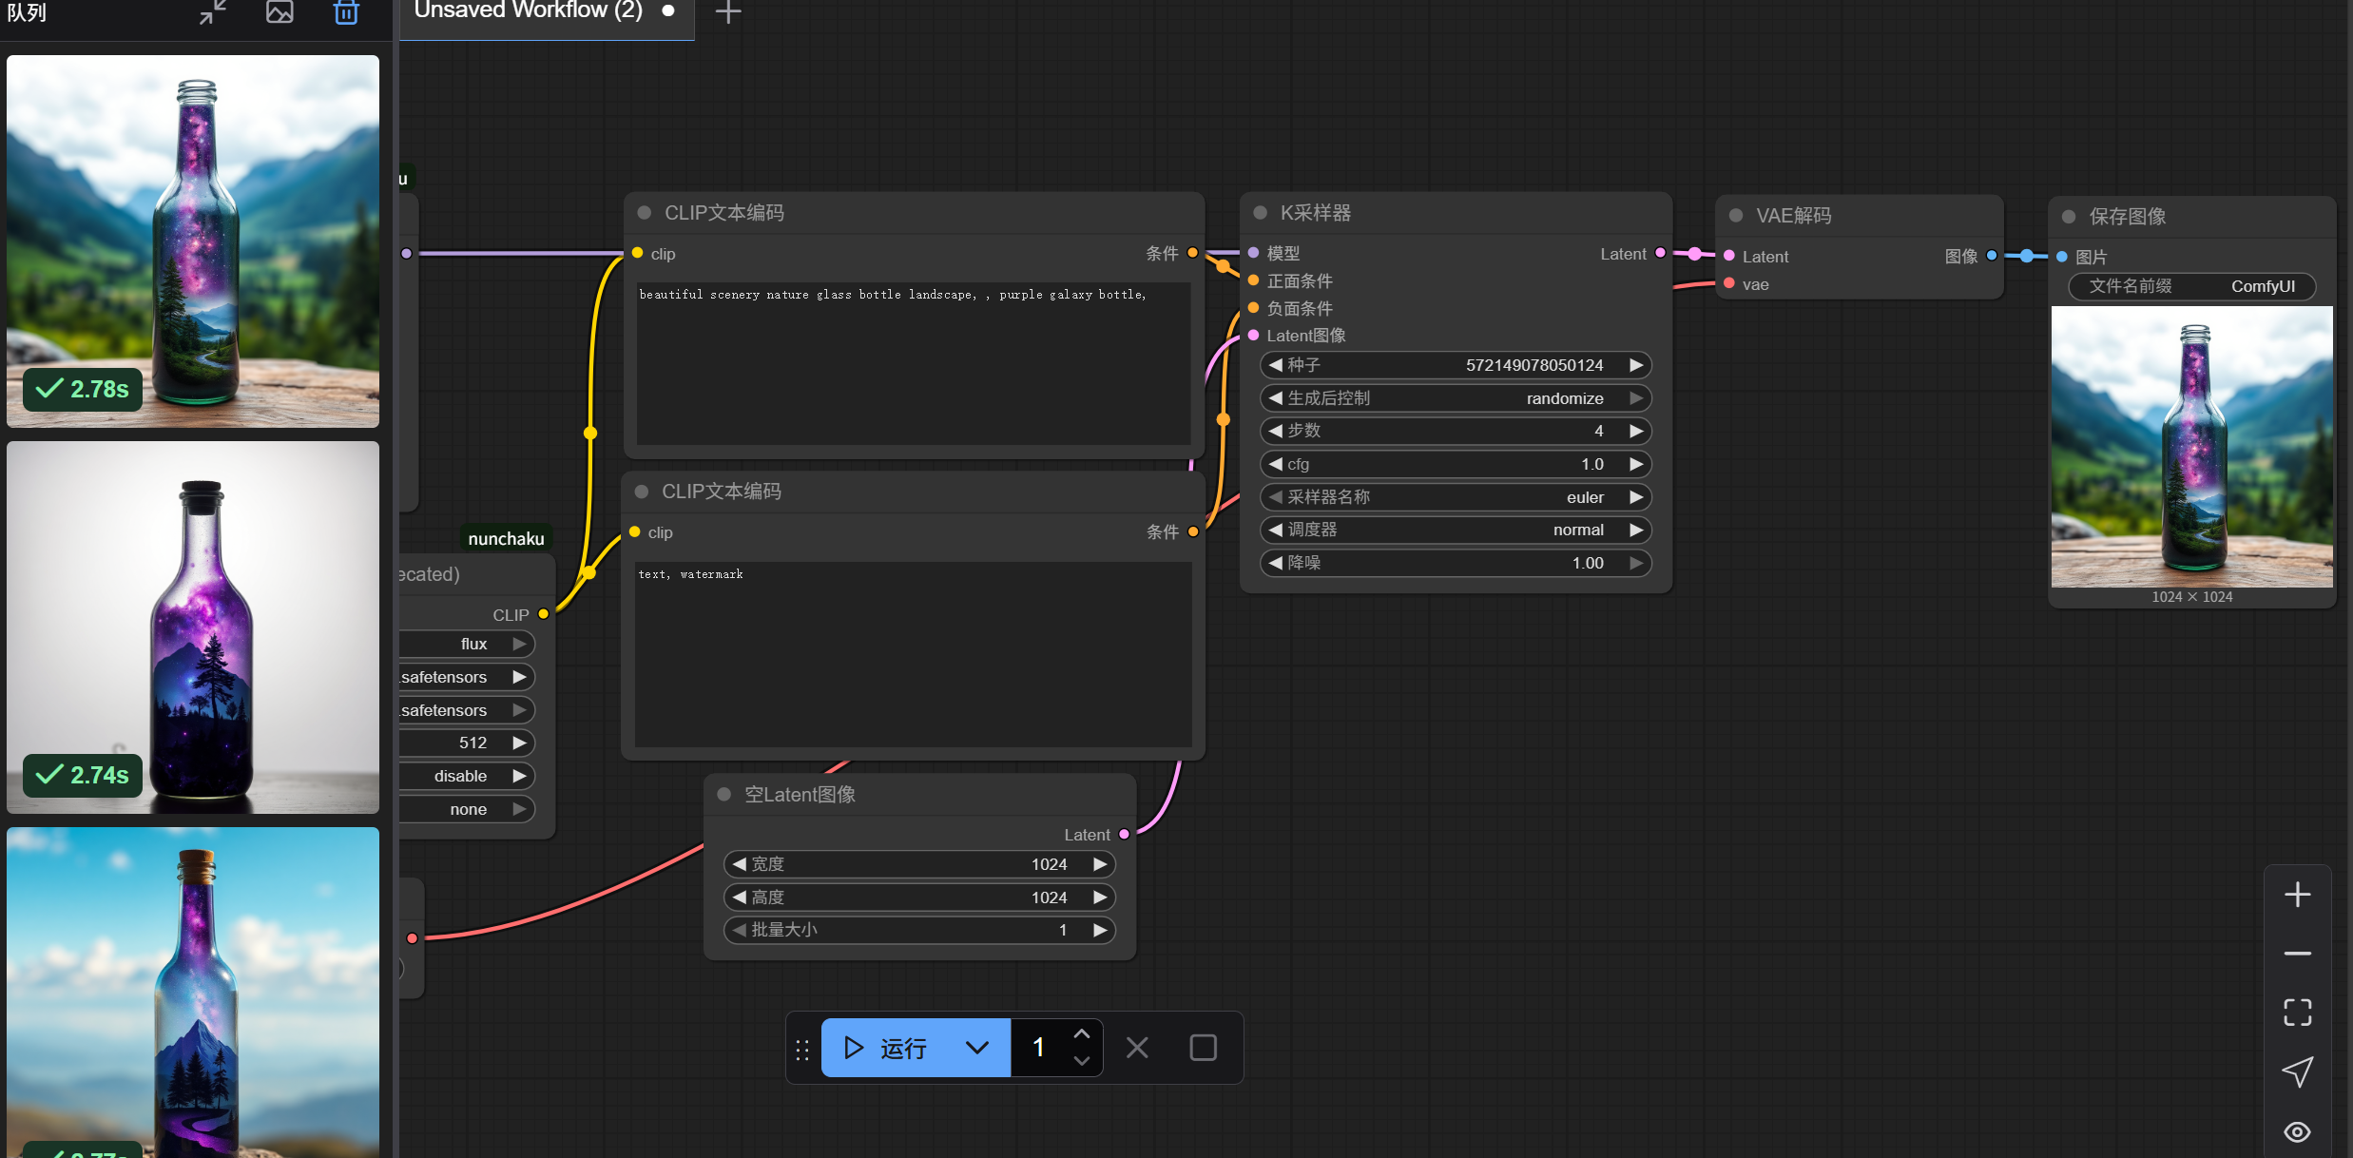Click the fit-view frame icon
The height and width of the screenshot is (1158, 2353).
pyautogui.click(x=2297, y=1013)
